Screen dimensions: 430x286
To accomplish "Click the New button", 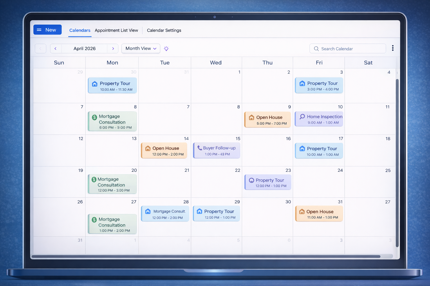I will tap(47, 30).
